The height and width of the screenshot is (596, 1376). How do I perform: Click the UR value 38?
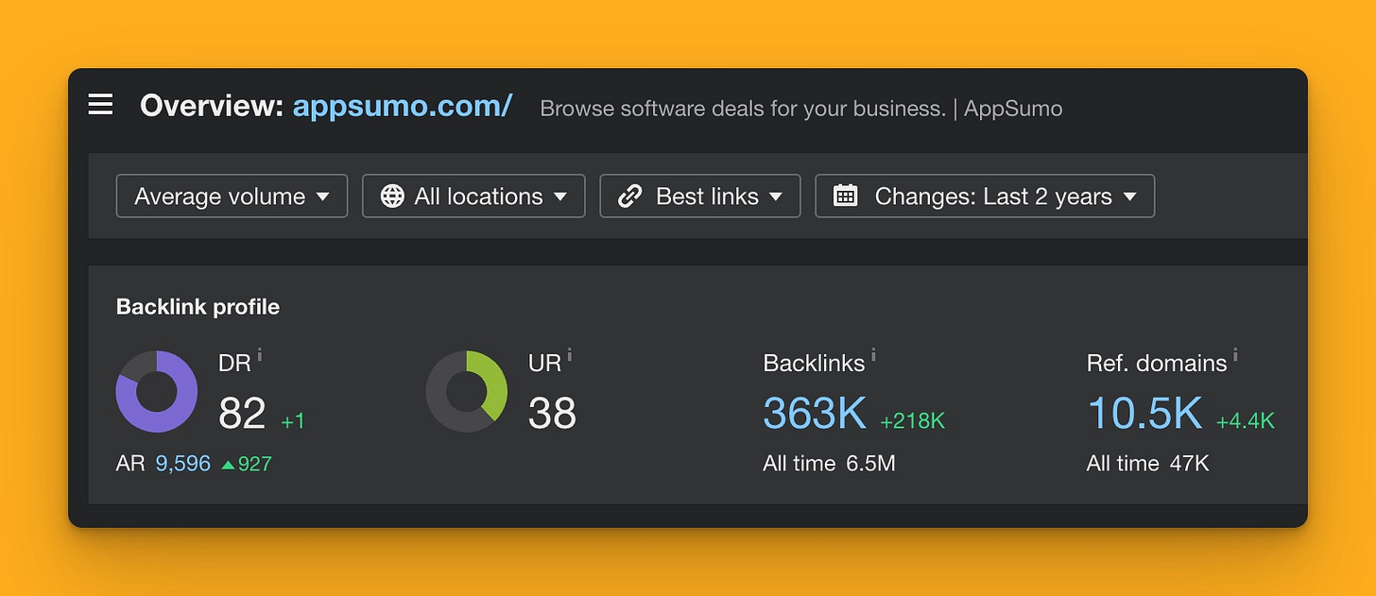552,413
